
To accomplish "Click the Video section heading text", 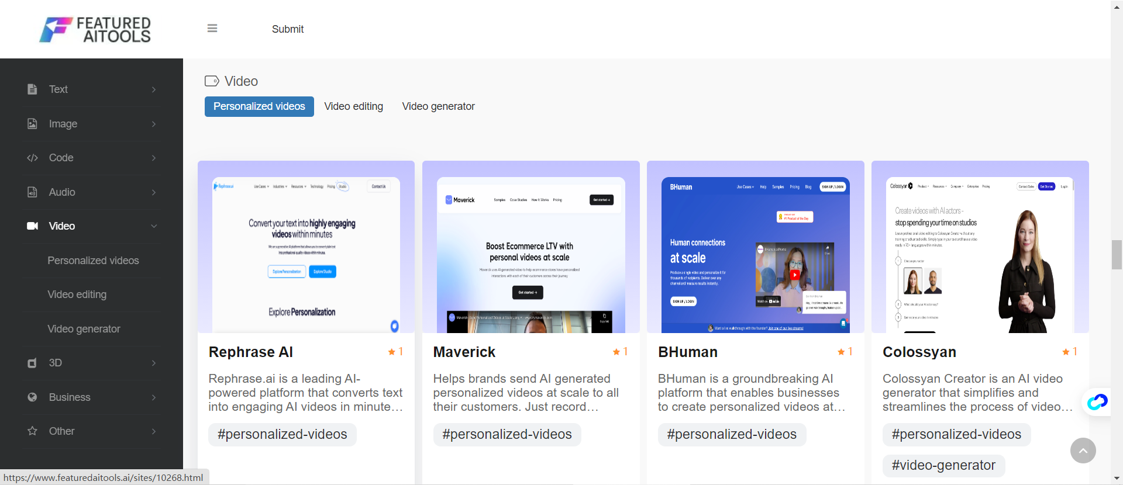I will pyautogui.click(x=241, y=81).
